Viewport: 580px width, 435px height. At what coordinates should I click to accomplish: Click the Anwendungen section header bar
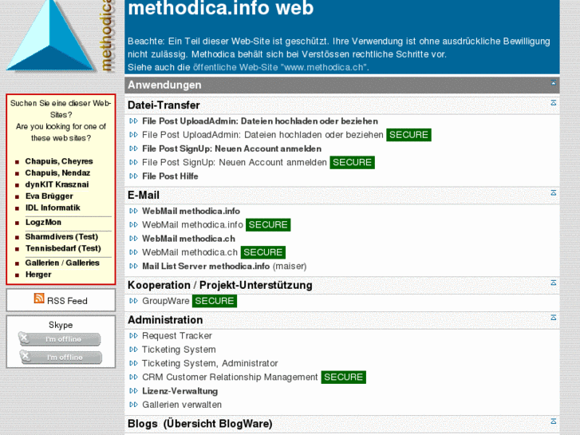point(342,85)
